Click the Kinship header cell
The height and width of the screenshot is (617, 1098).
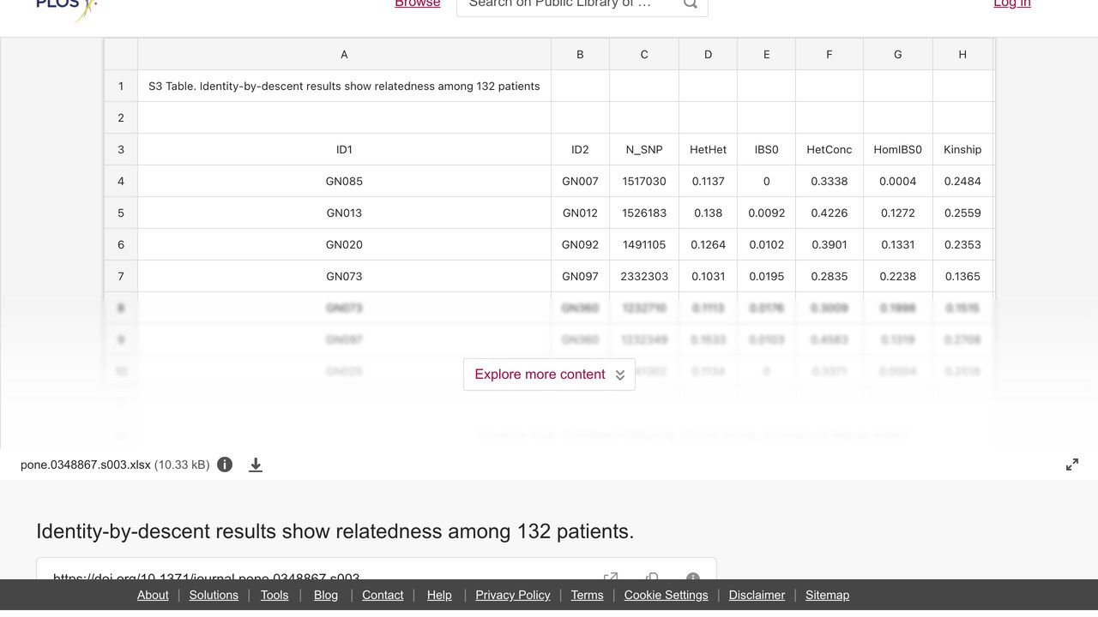pyautogui.click(x=962, y=149)
